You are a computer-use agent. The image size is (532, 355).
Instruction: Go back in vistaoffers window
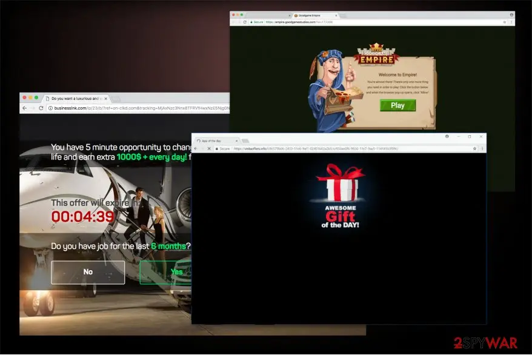(x=196, y=148)
